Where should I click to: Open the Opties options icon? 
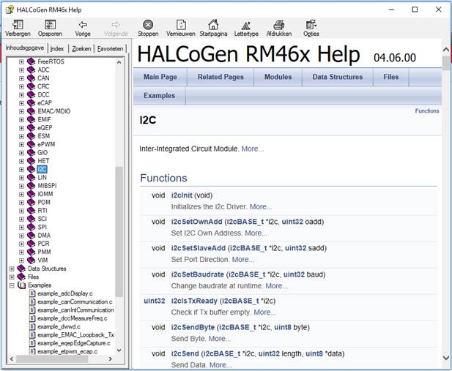[x=311, y=25]
